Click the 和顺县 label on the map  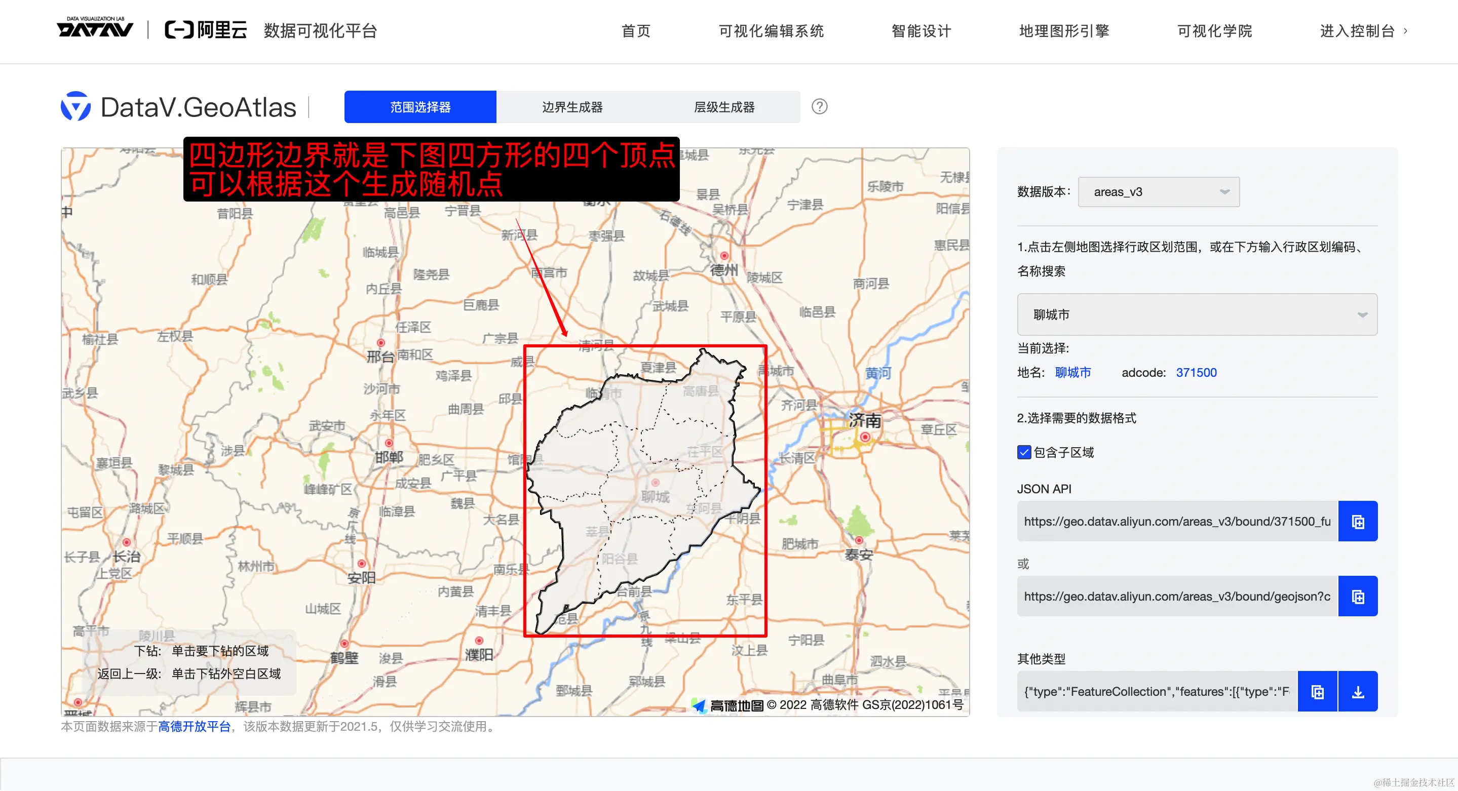209,279
